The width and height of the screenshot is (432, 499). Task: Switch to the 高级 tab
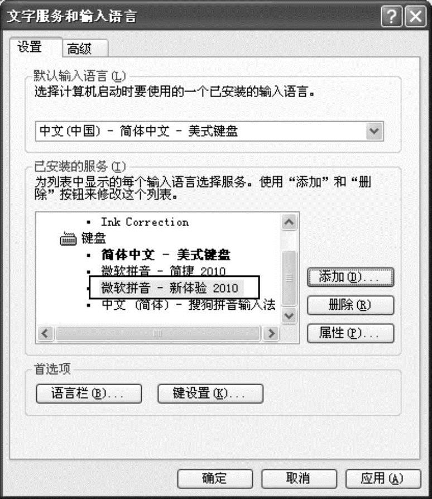point(85,49)
